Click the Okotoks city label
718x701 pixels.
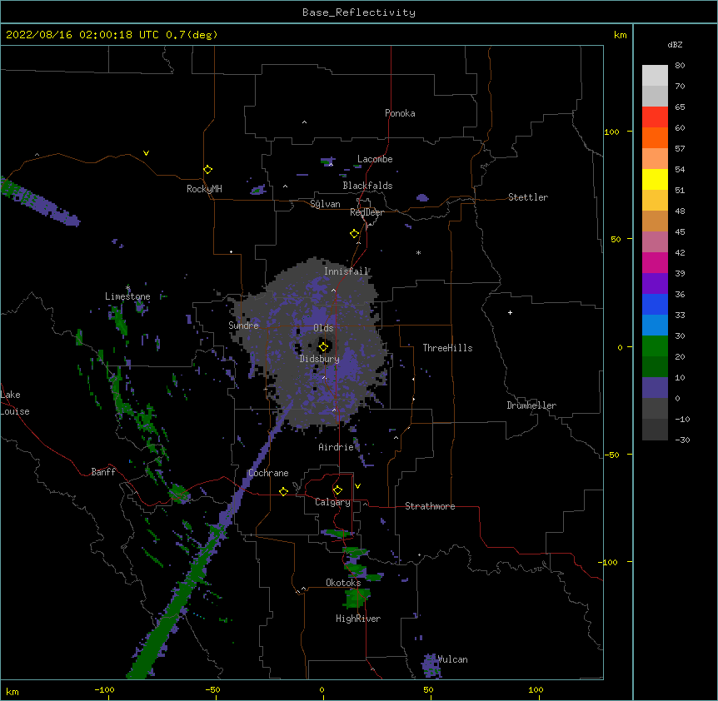[x=343, y=583]
